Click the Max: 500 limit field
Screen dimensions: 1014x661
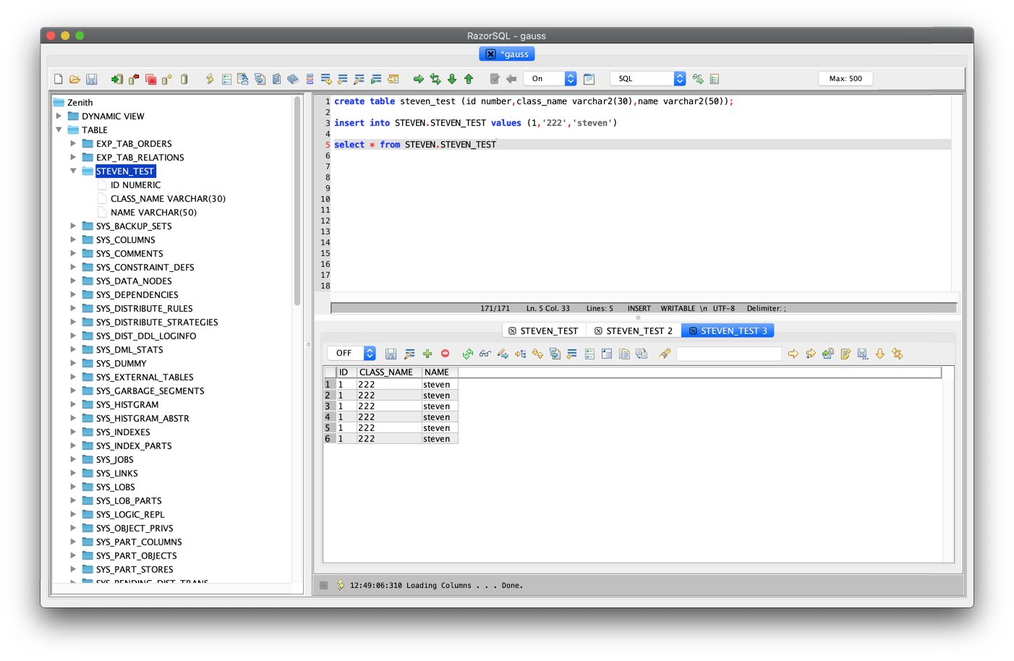(x=845, y=78)
